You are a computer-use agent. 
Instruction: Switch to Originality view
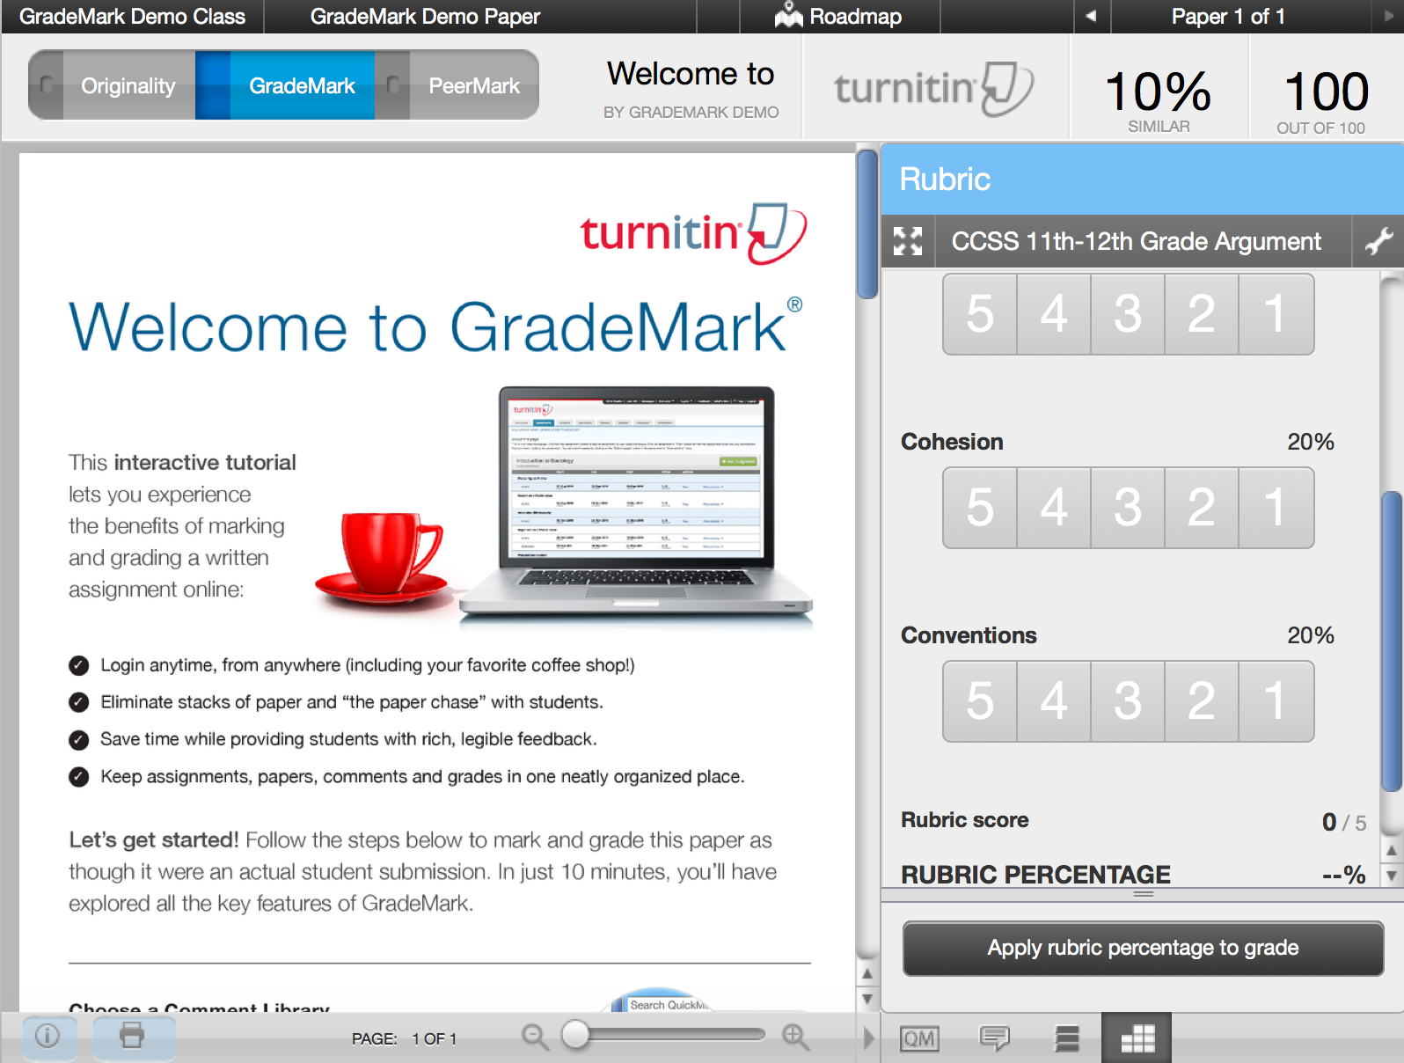click(128, 85)
